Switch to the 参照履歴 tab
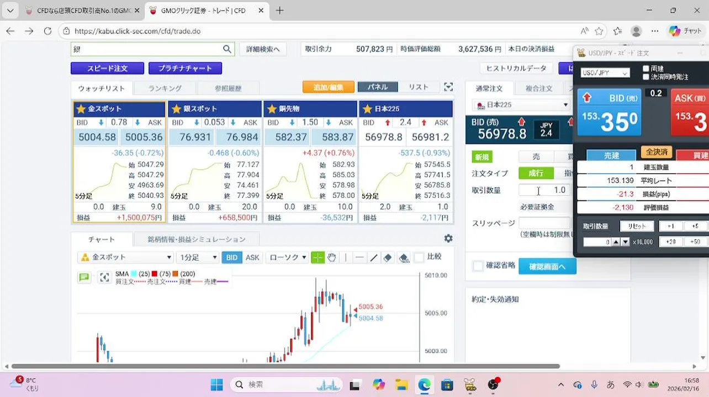This screenshot has width=709, height=397. (x=228, y=88)
